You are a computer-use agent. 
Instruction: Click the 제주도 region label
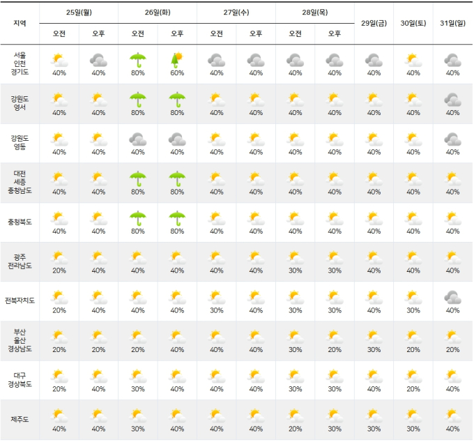pyautogui.click(x=20, y=419)
